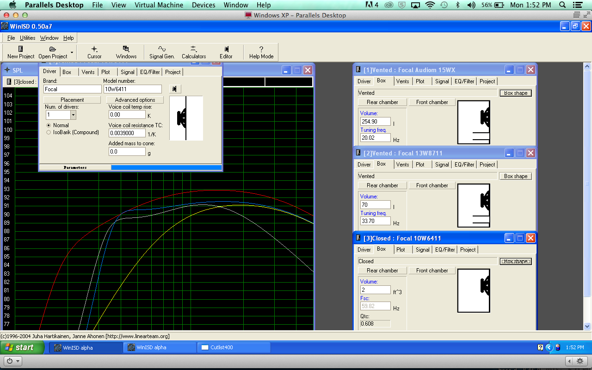Open the Virtual Machine menu in Mac menu bar
The image size is (592, 370).
click(x=159, y=5)
